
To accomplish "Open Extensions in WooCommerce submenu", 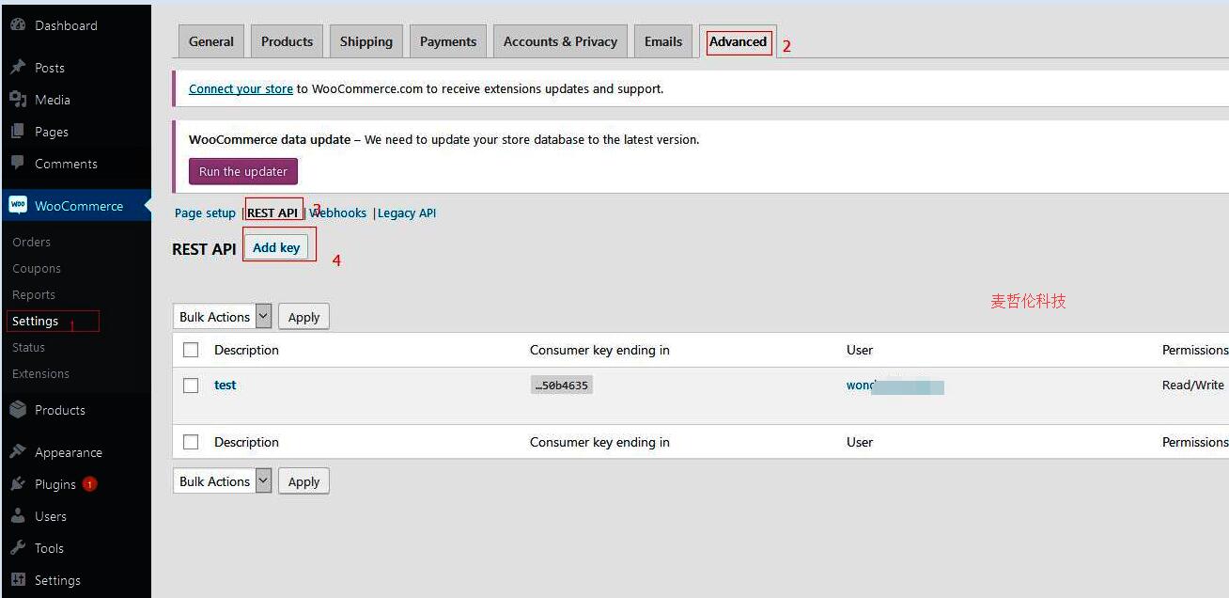I will [x=41, y=373].
